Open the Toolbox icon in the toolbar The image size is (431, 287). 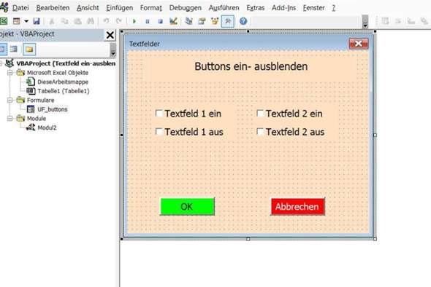[x=228, y=21]
